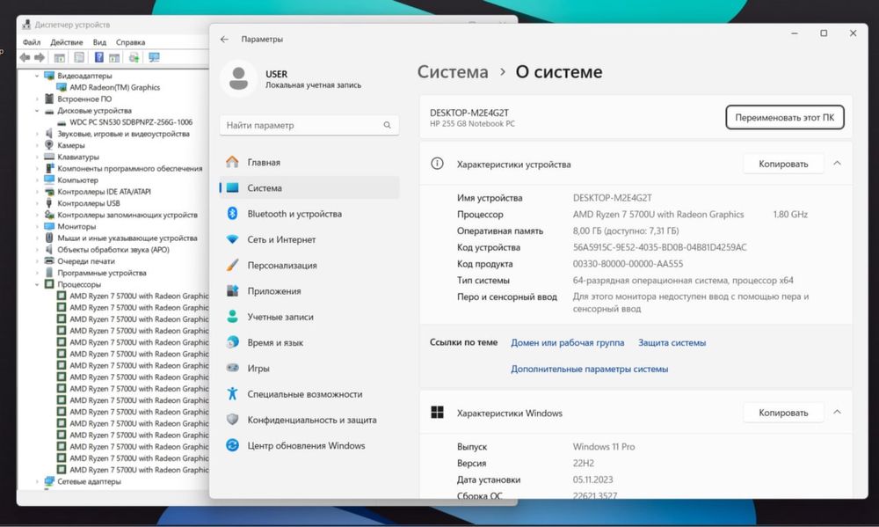879x527 pixels.
Task: Click the product code 00330-80000-00000-AA555
Action: [628, 264]
